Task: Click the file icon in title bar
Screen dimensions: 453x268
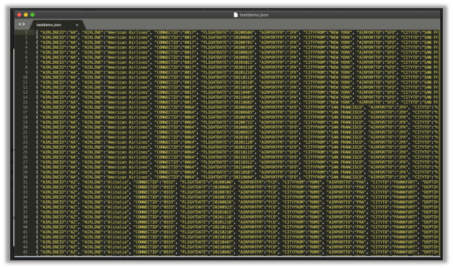Action: (x=236, y=15)
